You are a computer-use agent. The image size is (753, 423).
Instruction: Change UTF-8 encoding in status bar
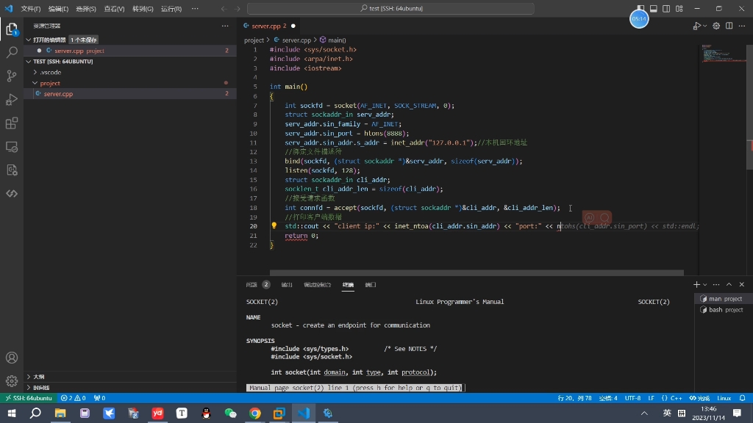click(x=632, y=398)
